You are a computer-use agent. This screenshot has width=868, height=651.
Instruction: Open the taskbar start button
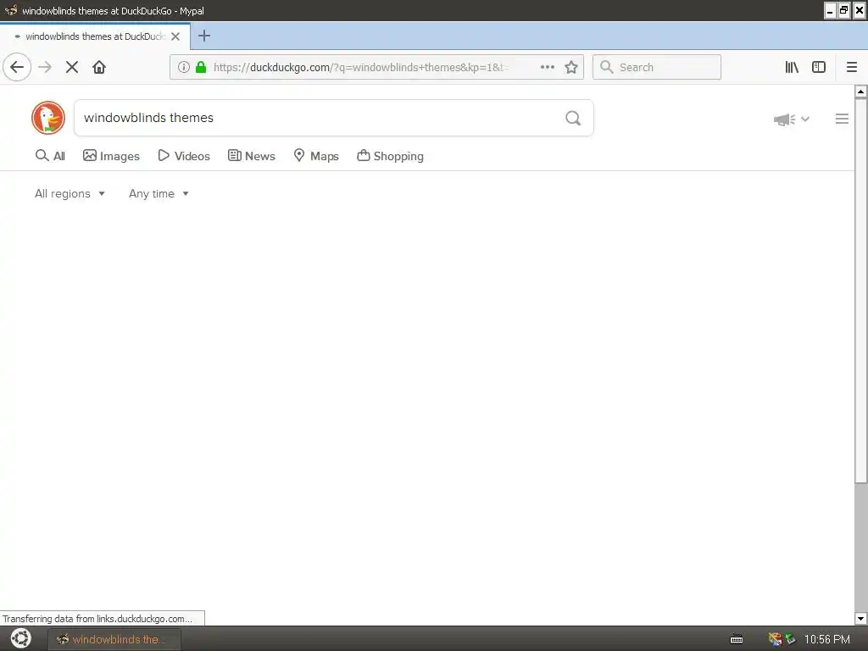21,639
